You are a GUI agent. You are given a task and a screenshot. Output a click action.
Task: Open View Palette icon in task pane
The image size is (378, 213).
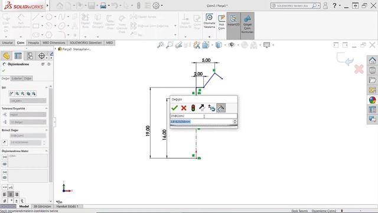pos(372,90)
